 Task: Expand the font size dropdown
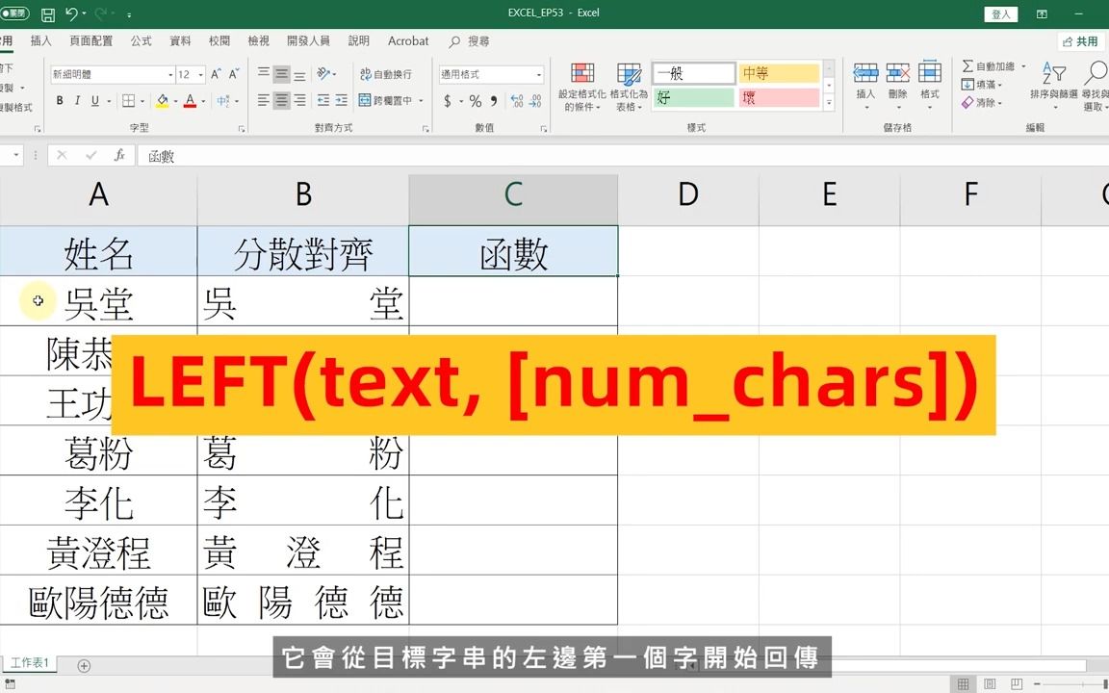coord(199,74)
